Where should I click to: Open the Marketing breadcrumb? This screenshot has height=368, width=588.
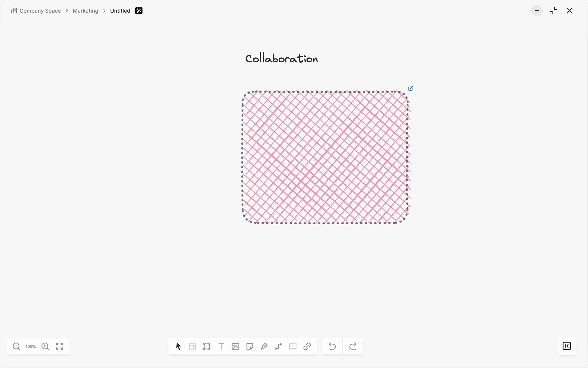tap(85, 11)
